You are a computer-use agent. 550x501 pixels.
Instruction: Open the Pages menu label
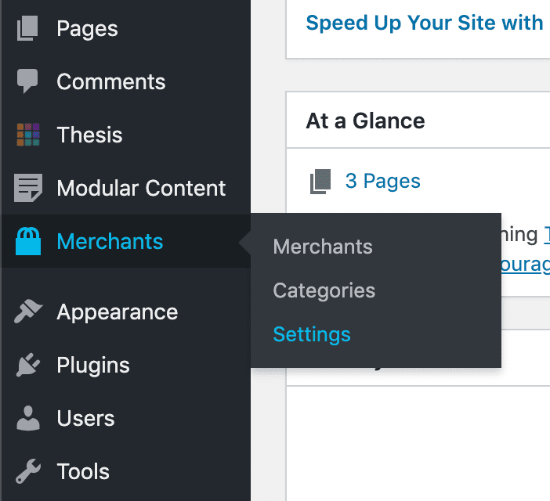pyautogui.click(x=87, y=29)
